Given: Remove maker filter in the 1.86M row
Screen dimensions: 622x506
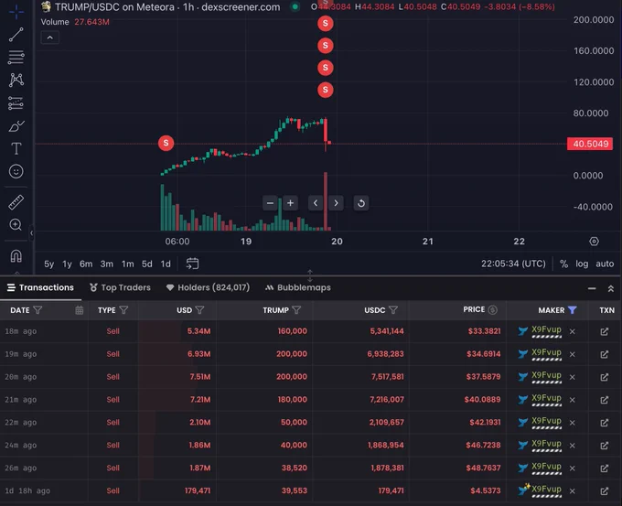Looking at the screenshot, I should pyautogui.click(x=572, y=446).
